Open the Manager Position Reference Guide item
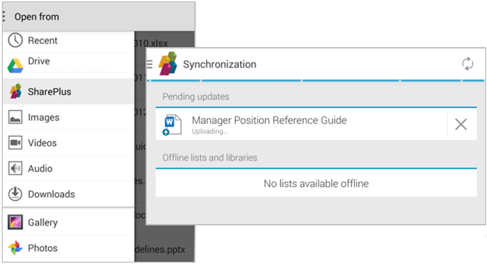 [x=269, y=120]
